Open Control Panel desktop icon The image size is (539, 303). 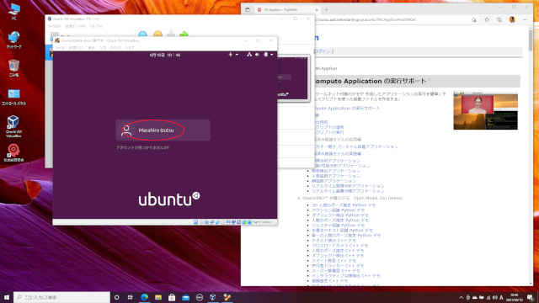13,97
